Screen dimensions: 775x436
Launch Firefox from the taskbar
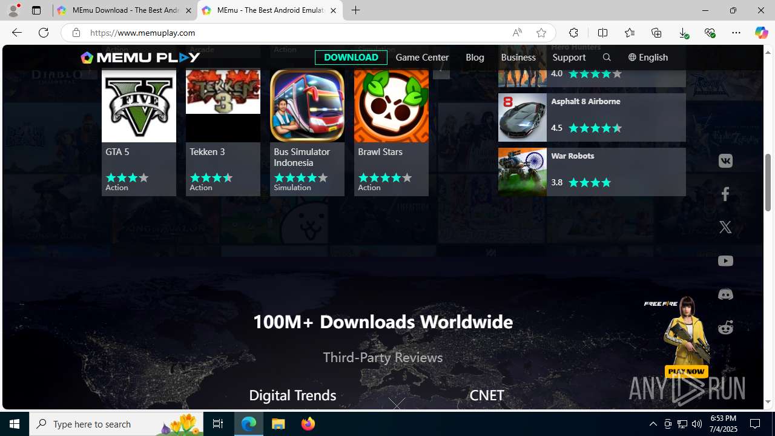point(308,424)
